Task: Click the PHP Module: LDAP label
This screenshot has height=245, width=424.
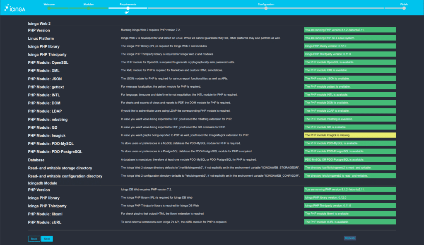Action: point(45,111)
